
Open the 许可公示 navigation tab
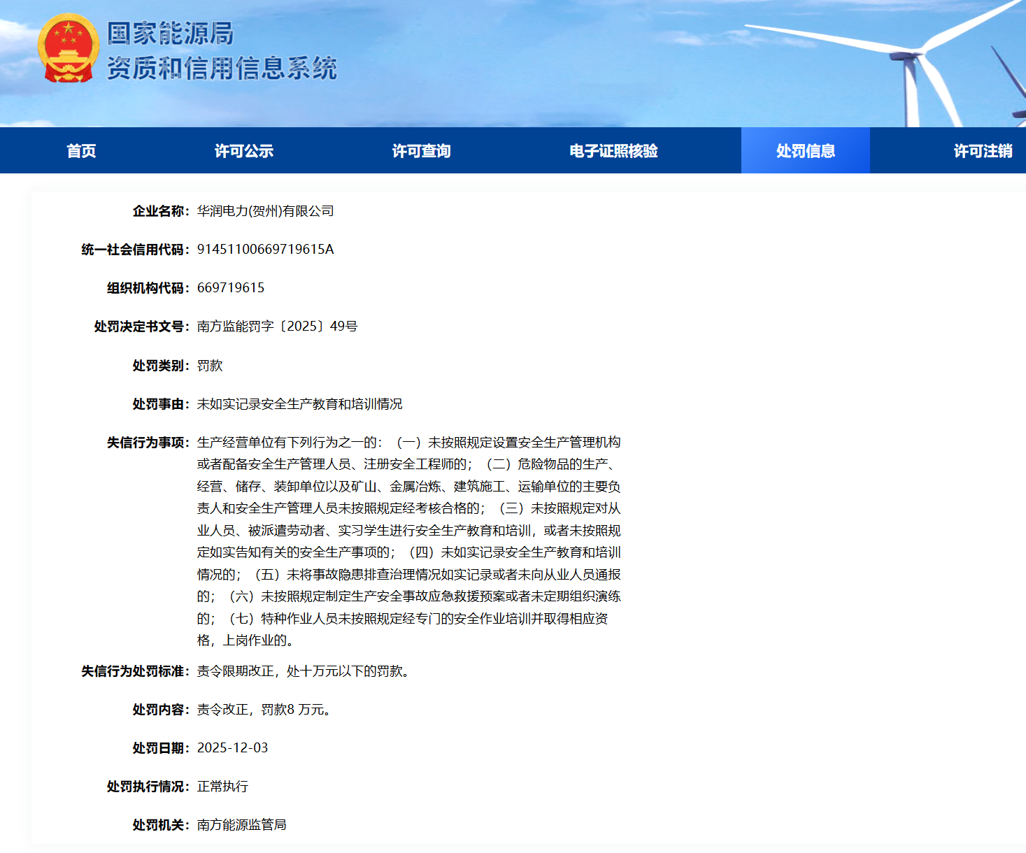coord(243,151)
